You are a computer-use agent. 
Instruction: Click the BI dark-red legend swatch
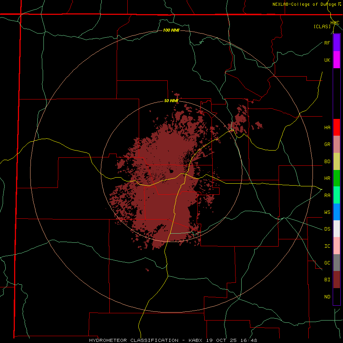click(337, 280)
